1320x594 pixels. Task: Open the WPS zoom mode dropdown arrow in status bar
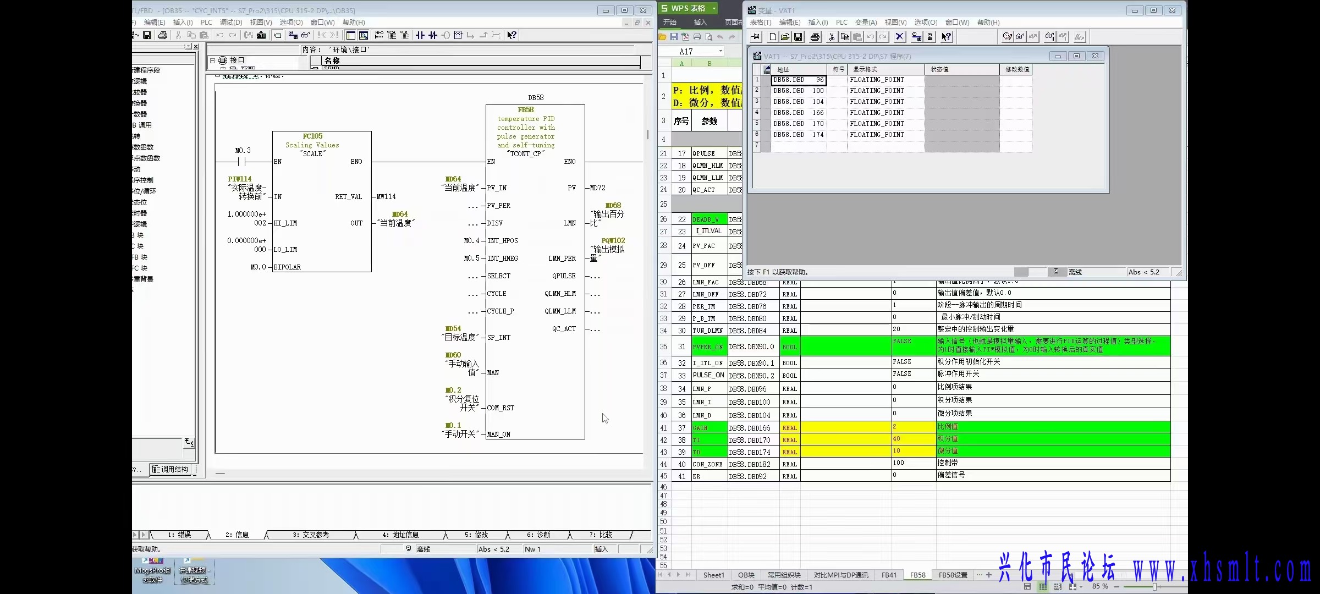coord(1081,587)
